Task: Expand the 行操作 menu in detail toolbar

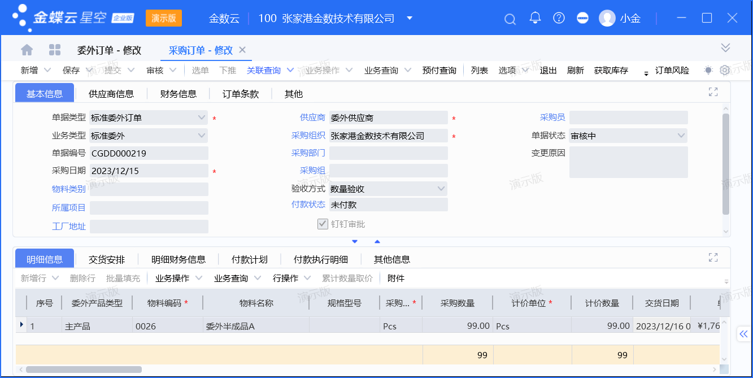Action: click(291, 278)
